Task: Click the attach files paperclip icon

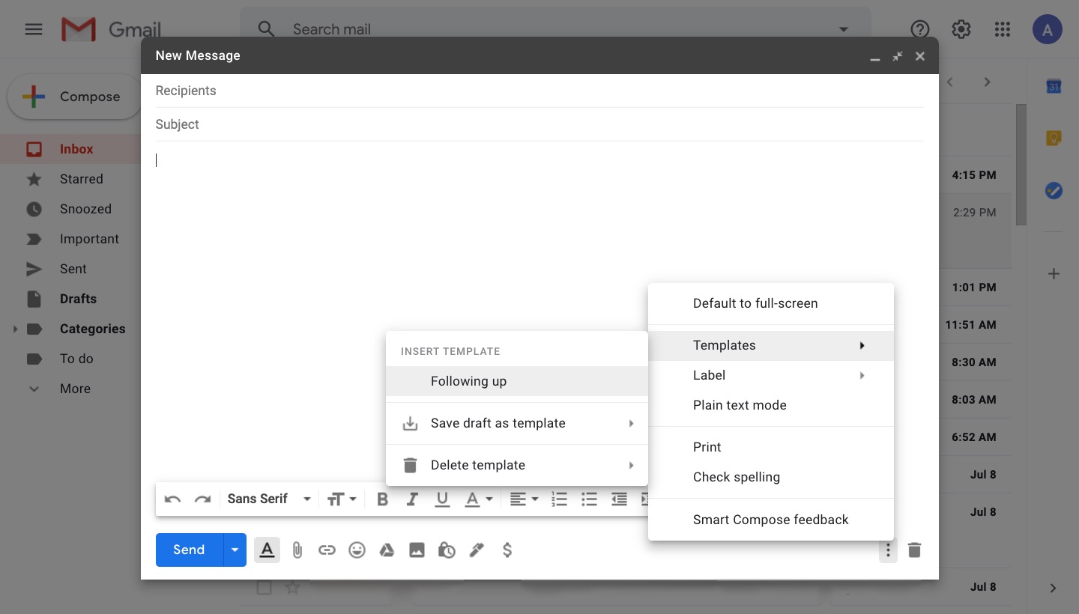Action: [x=297, y=550]
